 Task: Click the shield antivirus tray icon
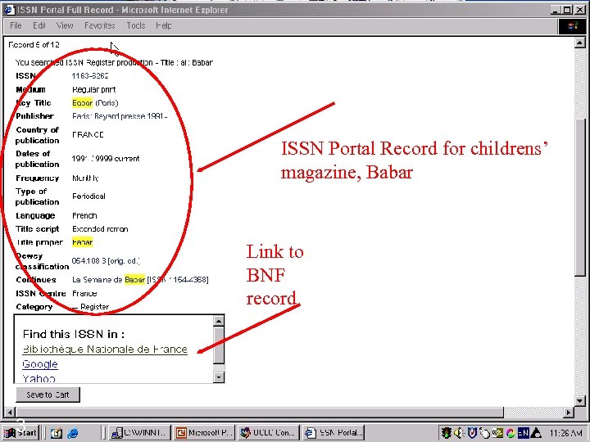472,433
